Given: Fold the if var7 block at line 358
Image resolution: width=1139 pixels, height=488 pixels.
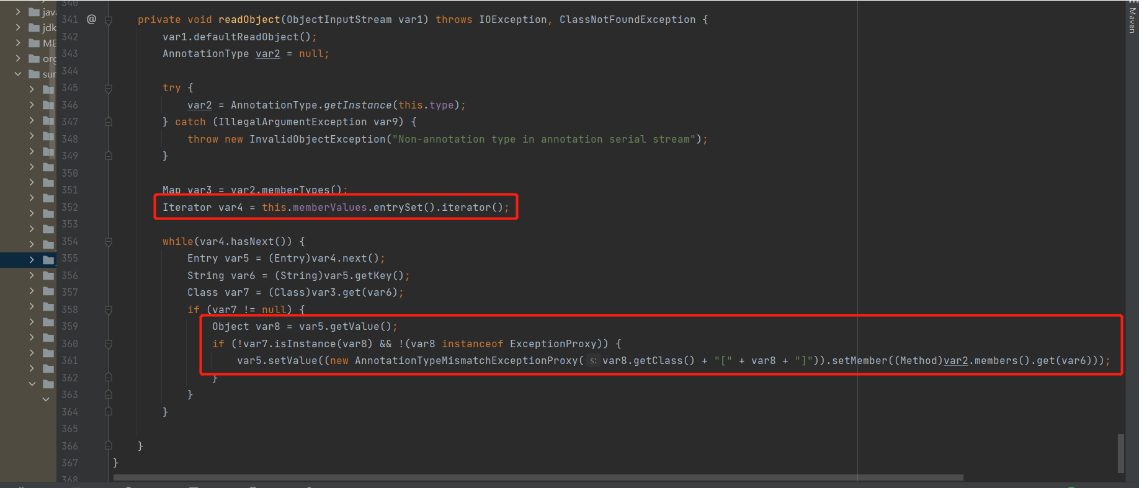Looking at the screenshot, I should pos(109,309).
